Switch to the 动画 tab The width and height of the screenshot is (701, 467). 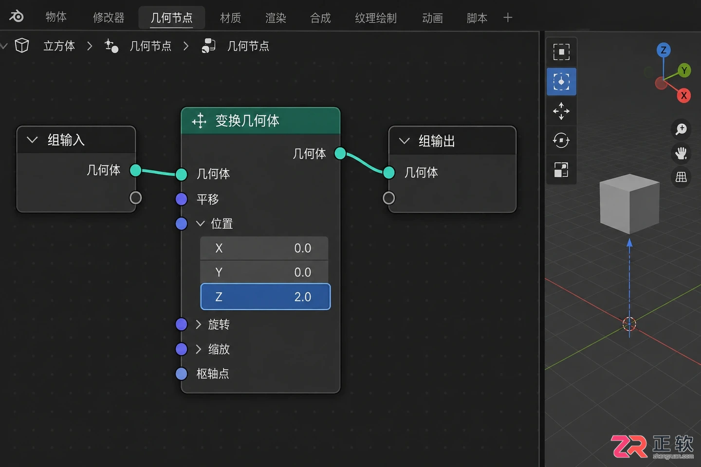432,18
